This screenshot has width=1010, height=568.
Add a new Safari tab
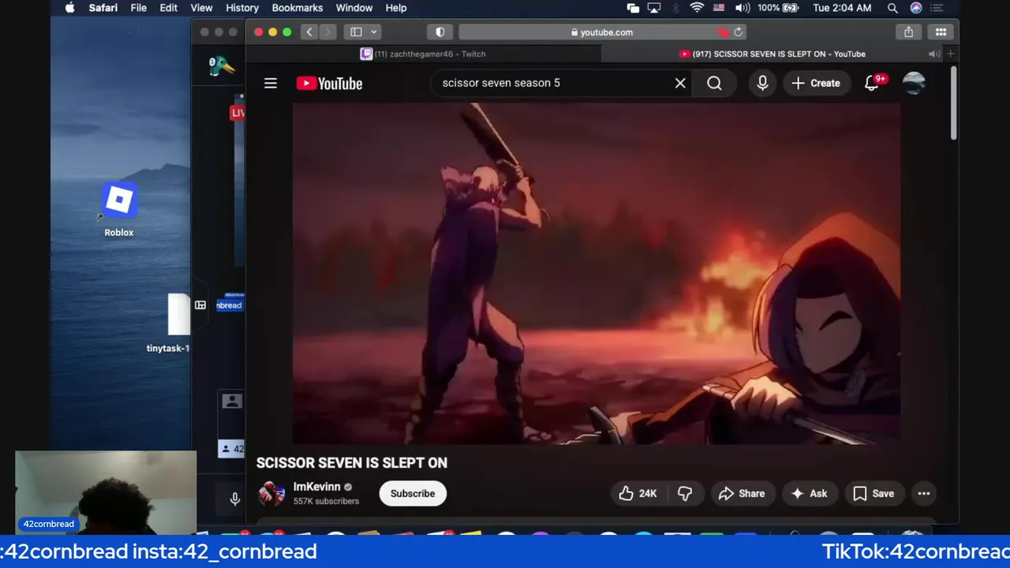point(951,54)
